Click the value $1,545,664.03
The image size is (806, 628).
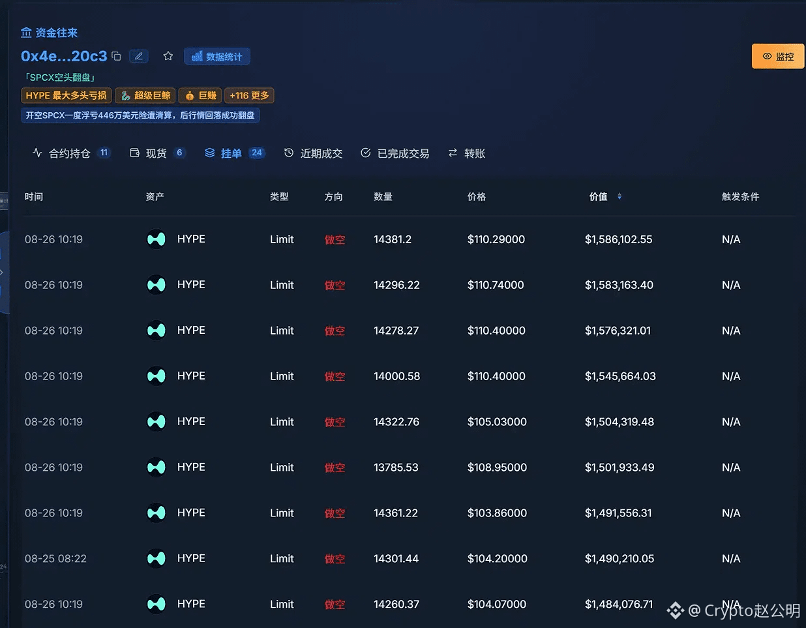[620, 376]
